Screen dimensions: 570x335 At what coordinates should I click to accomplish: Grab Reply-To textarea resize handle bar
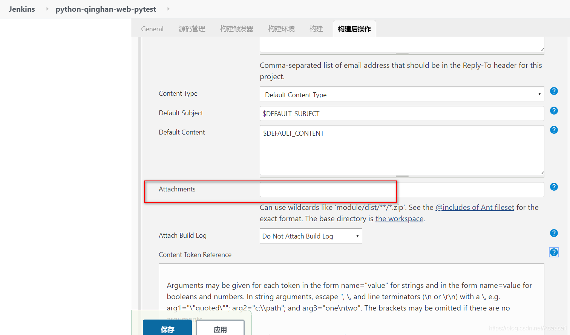[x=402, y=54]
